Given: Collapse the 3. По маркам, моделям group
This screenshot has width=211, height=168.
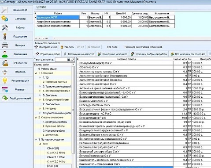Looking at the screenshot, I should (x=36, y=140).
